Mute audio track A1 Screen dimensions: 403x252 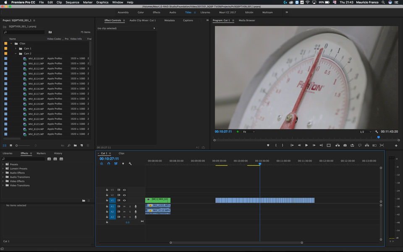click(x=124, y=206)
